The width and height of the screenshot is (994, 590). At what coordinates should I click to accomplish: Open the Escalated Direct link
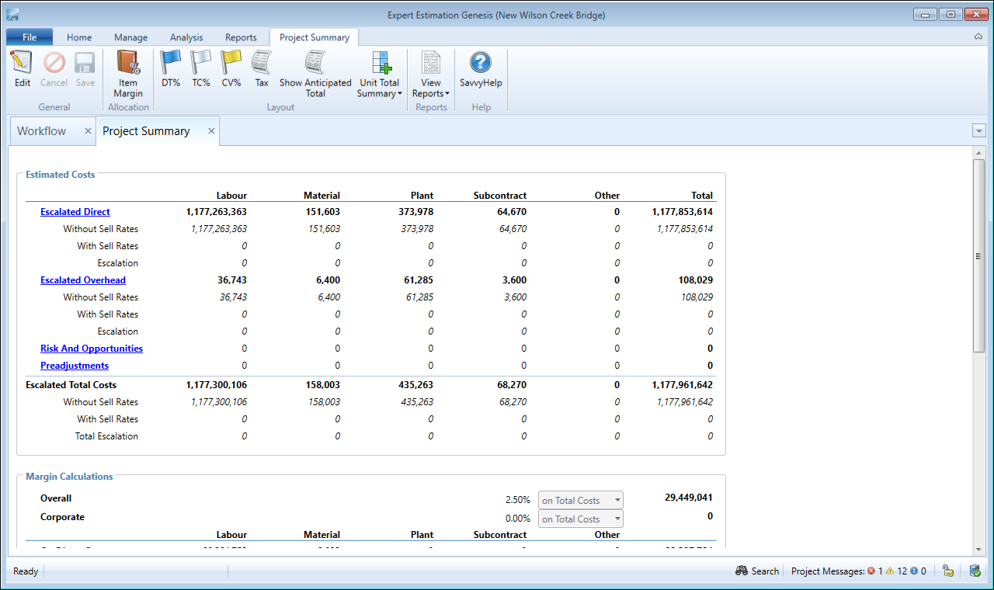[x=75, y=212]
